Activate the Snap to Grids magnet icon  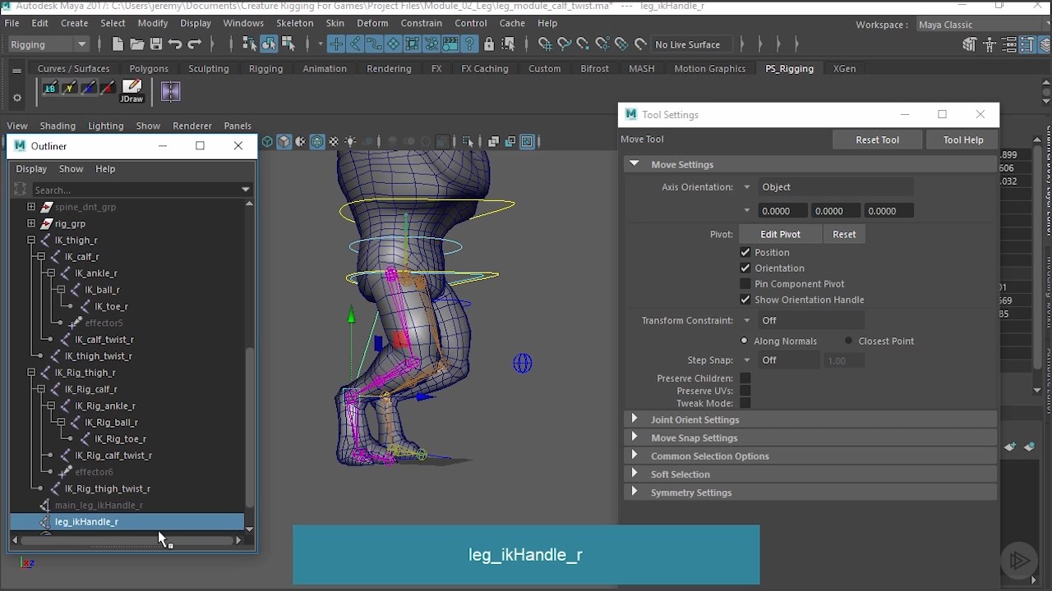(x=544, y=44)
